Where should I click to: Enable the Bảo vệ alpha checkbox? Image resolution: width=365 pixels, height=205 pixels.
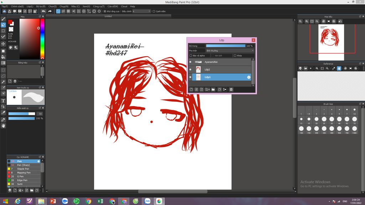[x=191, y=56]
